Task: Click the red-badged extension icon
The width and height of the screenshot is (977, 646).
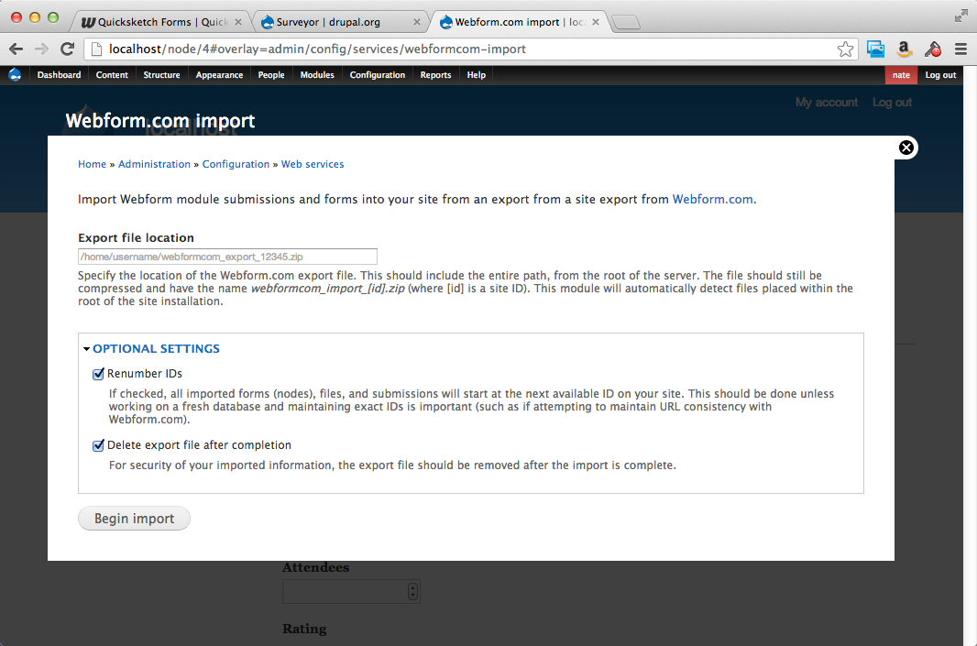Action: (933, 49)
